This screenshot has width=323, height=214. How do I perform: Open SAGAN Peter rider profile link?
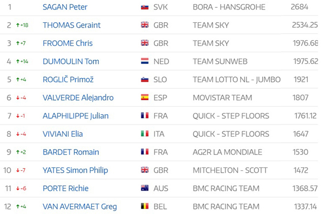pyautogui.click(x=65, y=7)
